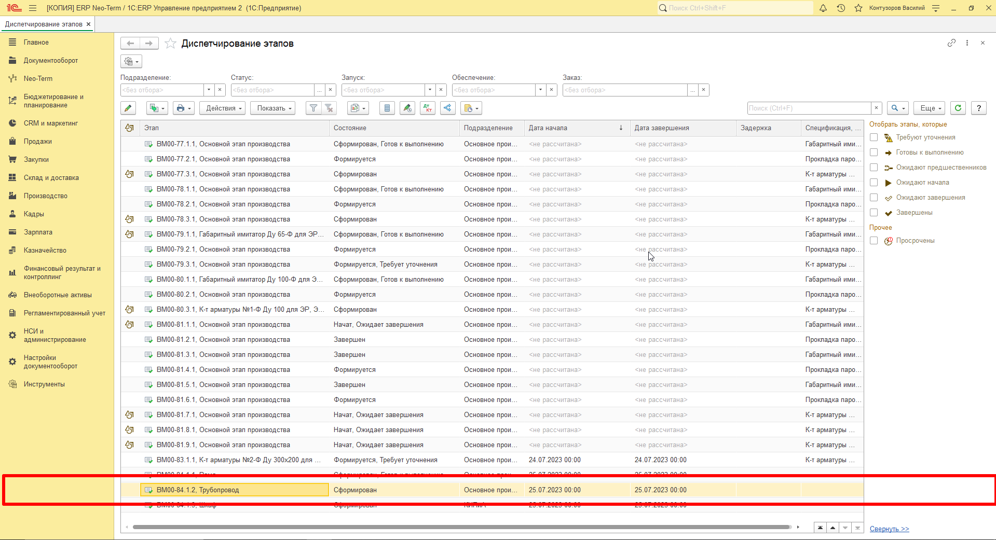Enable Требуют уточнения checkbox
996x540 pixels.
pyautogui.click(x=874, y=137)
